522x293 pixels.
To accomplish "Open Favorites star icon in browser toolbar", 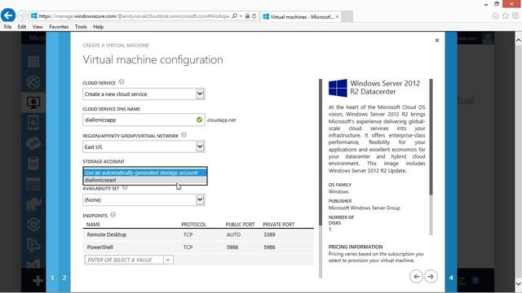I will 506,16.
